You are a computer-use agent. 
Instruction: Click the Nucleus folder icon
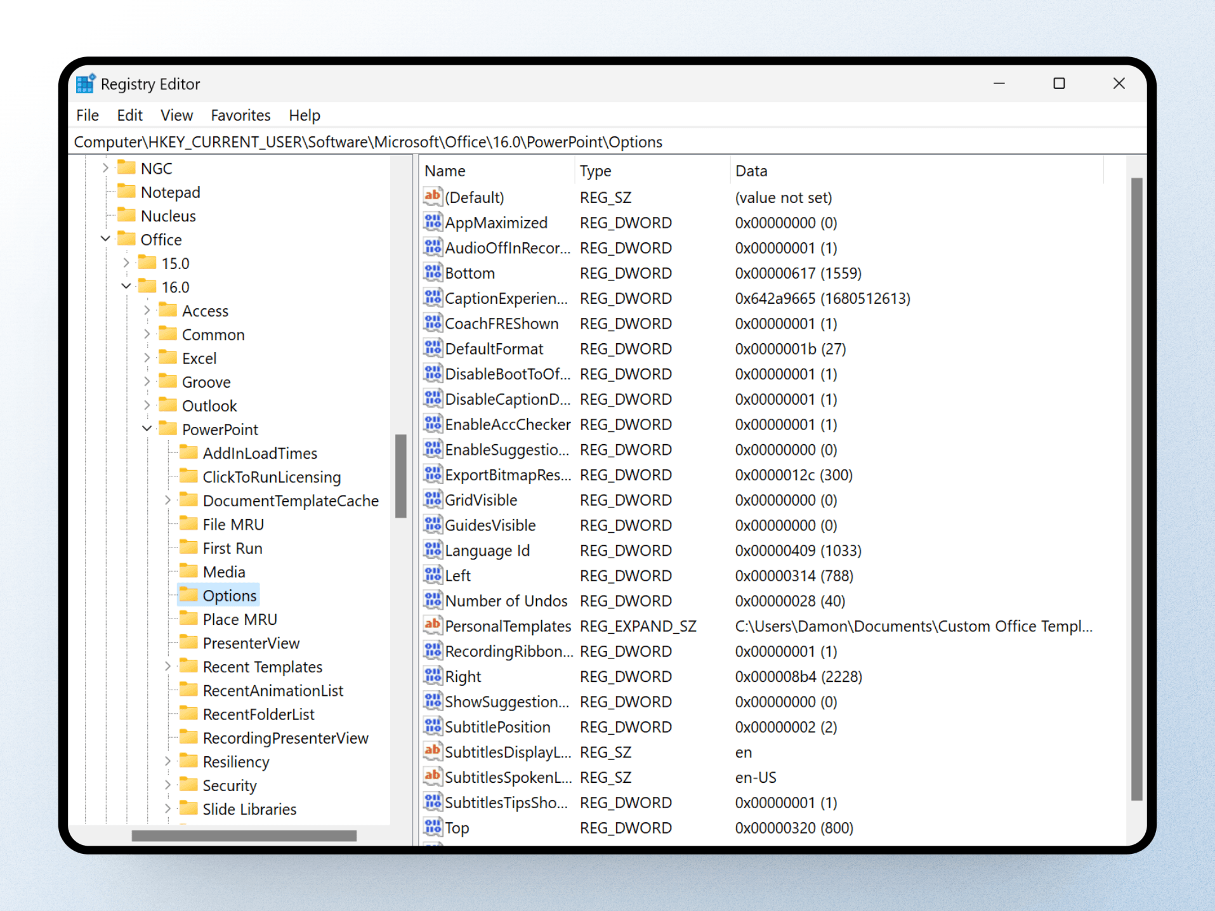(x=127, y=214)
